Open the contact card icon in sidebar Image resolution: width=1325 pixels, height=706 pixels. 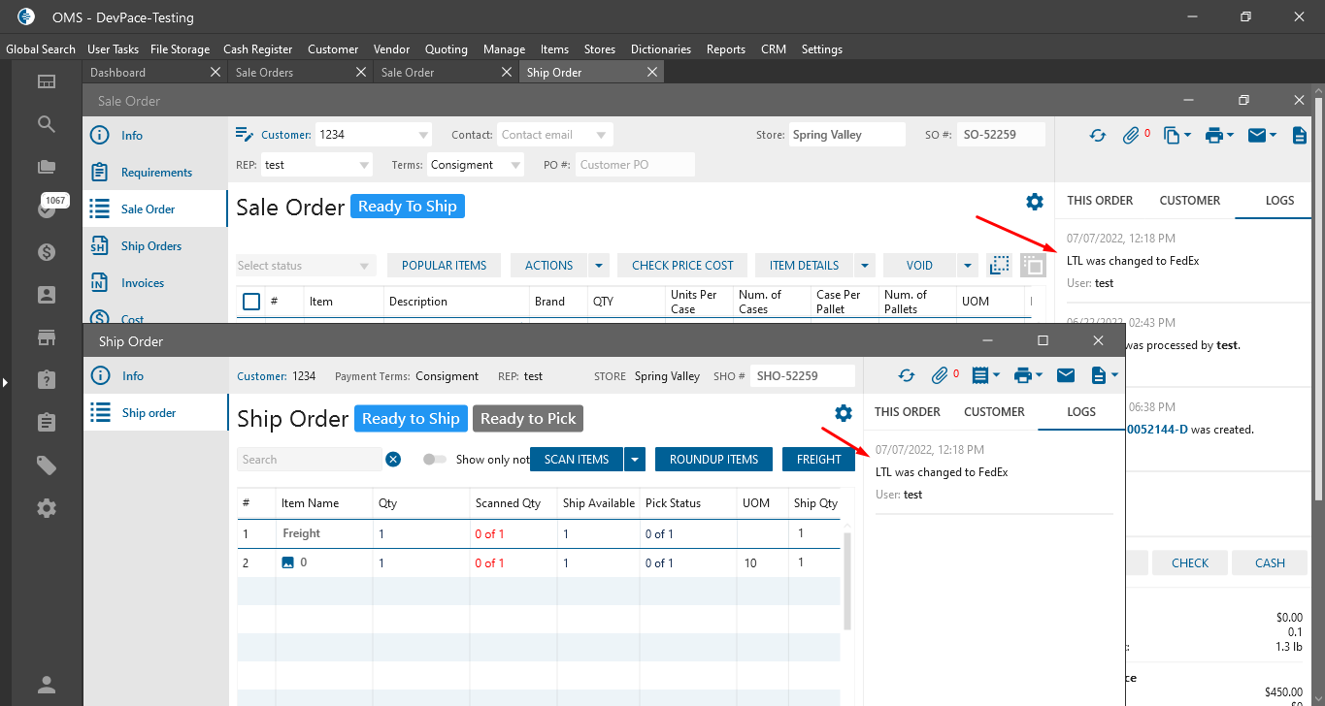(x=47, y=294)
